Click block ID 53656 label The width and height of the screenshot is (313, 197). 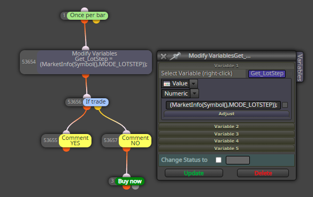tap(74, 102)
